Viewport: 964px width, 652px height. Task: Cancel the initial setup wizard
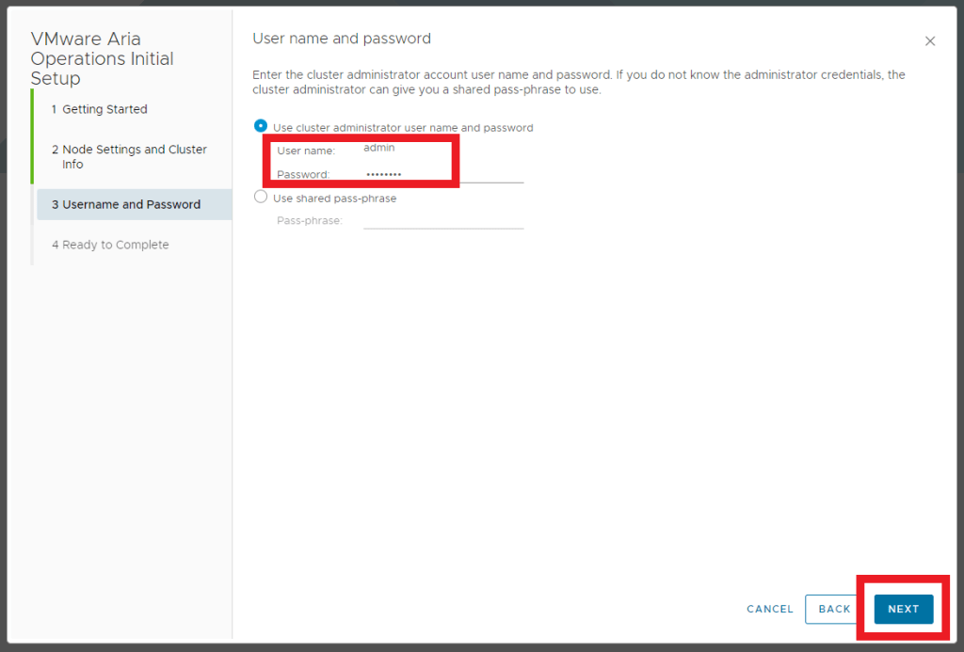[770, 609]
